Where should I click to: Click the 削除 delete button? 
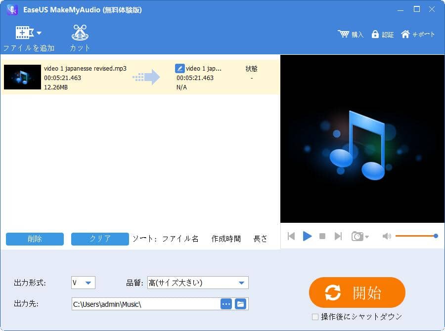[35, 239]
